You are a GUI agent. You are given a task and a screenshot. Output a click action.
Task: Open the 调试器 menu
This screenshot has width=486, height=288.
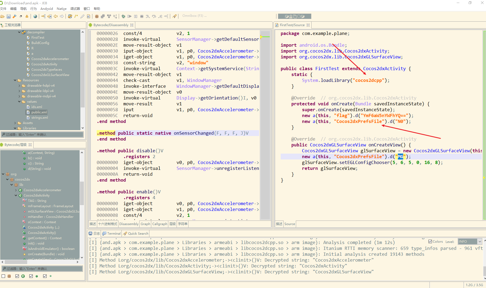point(75,9)
